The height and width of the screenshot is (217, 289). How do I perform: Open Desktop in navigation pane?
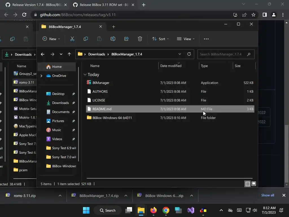[x=58, y=94]
